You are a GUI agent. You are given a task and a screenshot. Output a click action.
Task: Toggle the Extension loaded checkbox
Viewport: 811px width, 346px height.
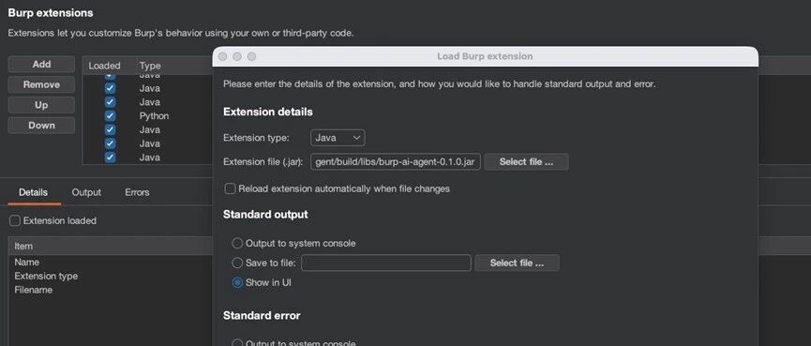coord(15,221)
